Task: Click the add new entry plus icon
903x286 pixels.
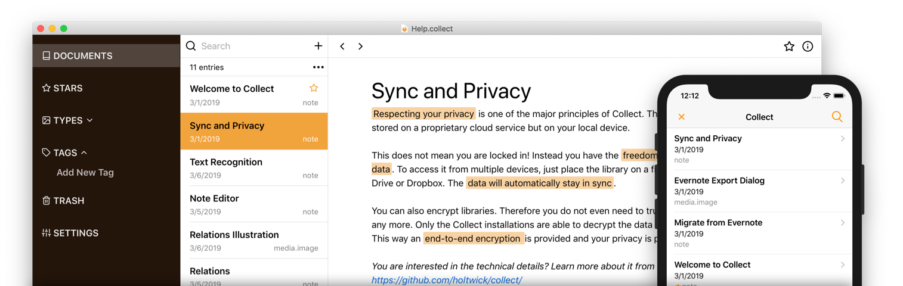Action: [x=318, y=46]
